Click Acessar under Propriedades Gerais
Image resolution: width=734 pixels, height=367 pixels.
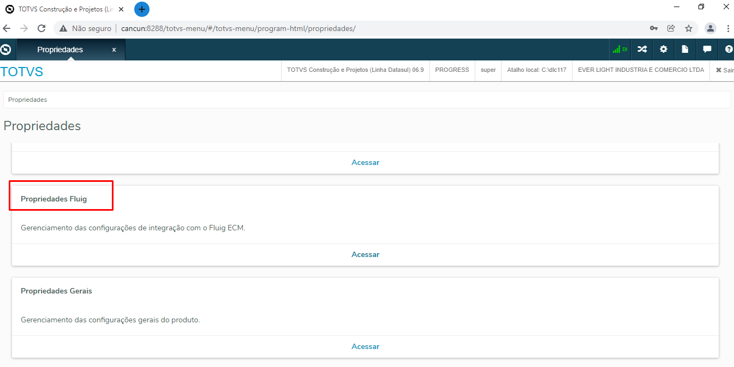(x=365, y=346)
